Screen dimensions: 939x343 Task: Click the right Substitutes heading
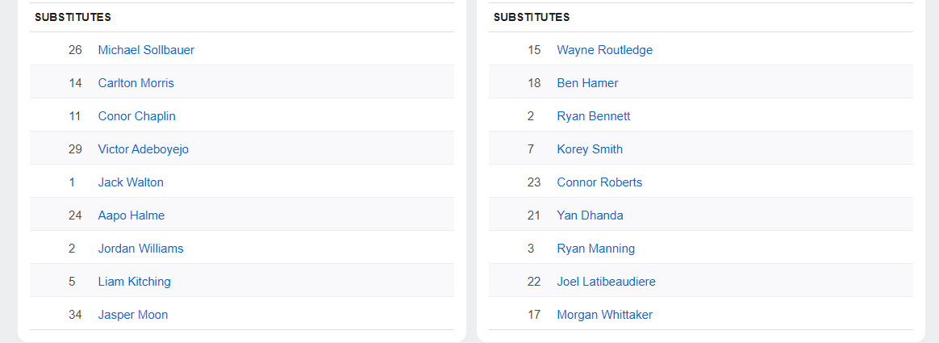[532, 17]
